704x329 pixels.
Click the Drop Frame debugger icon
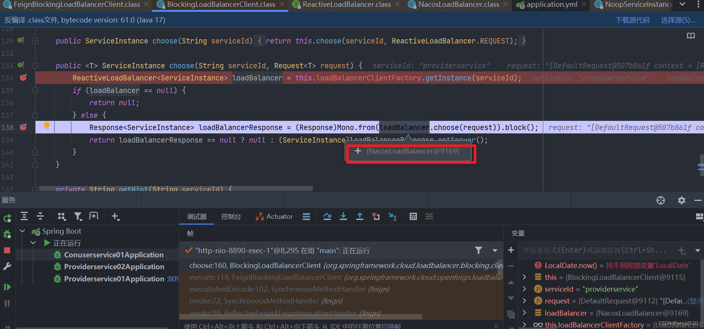pos(376,216)
